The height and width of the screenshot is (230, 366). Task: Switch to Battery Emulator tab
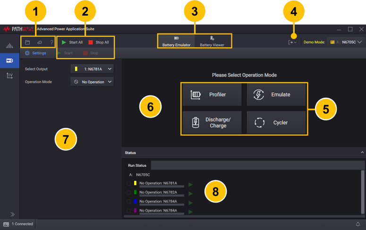point(176,42)
